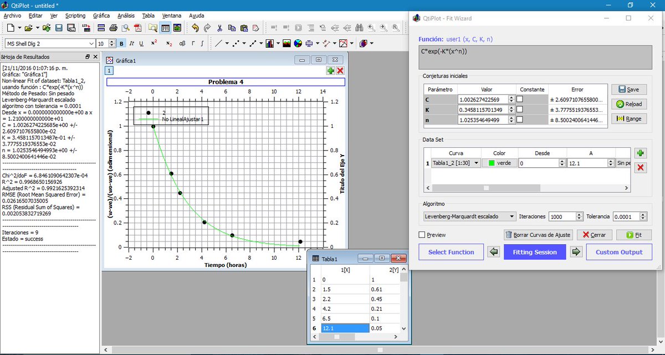Tick the Constante checkbox for parameter K

click(x=520, y=110)
